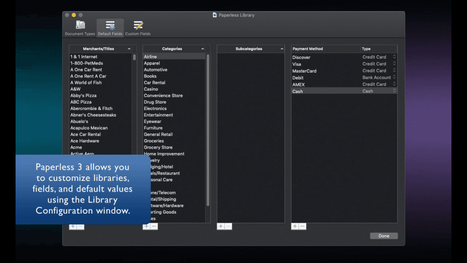Screen dimensions: 467x263
Task: Sort the Categories column header
Action: (176, 48)
